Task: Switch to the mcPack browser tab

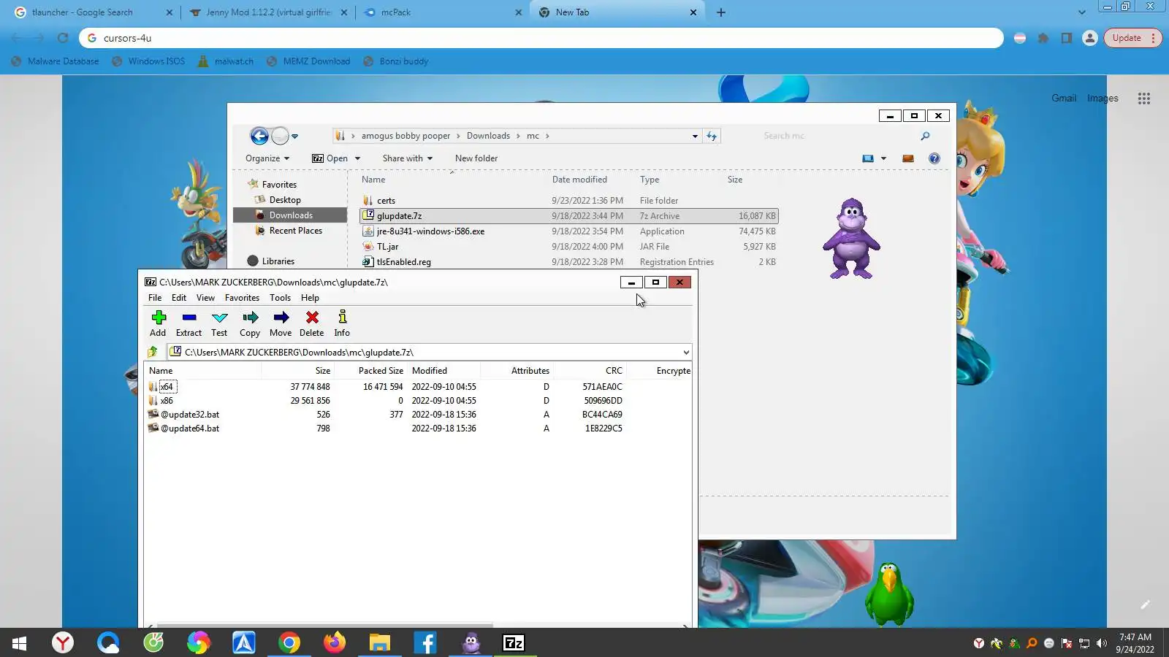Action: pos(443,12)
